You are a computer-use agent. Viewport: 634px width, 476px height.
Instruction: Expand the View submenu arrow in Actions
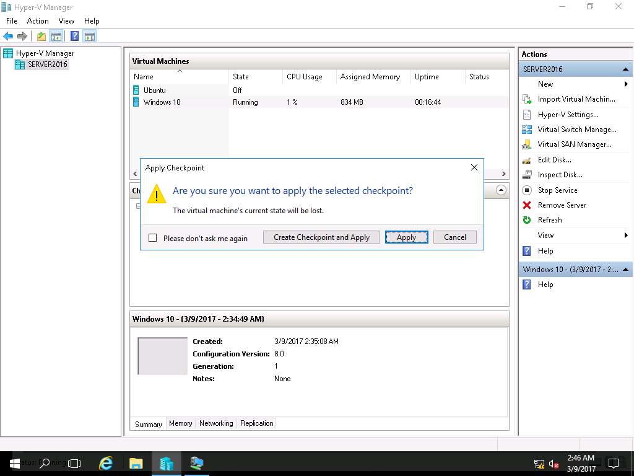point(626,235)
